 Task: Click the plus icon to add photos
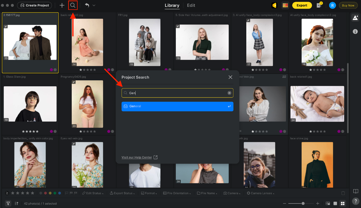[62, 5]
